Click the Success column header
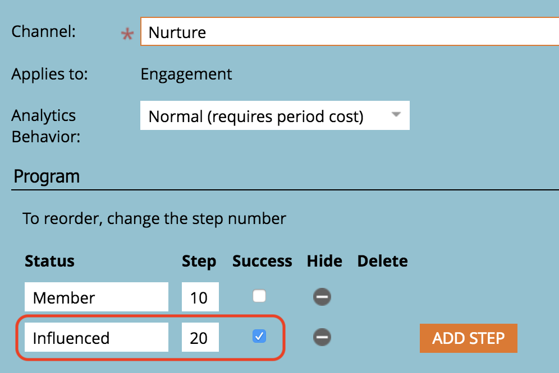This screenshot has width=559, height=373. (262, 262)
